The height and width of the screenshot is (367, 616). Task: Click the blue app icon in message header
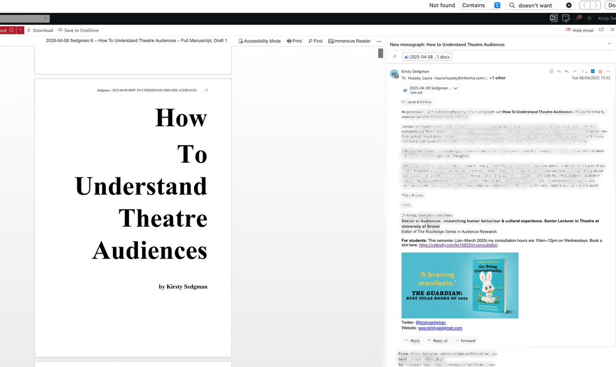pos(592,71)
